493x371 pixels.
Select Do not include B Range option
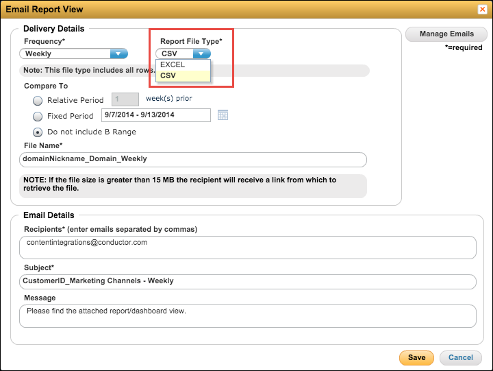pos(38,132)
